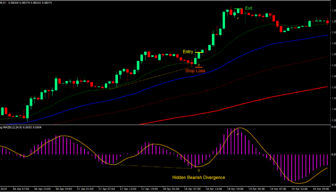Click the up arrow at the MACD trough

pos(198,171)
